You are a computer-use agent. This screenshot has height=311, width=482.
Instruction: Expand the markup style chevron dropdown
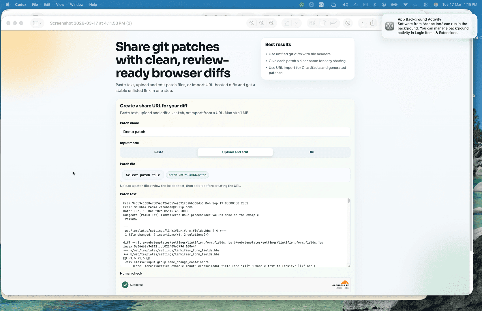tap(296, 23)
